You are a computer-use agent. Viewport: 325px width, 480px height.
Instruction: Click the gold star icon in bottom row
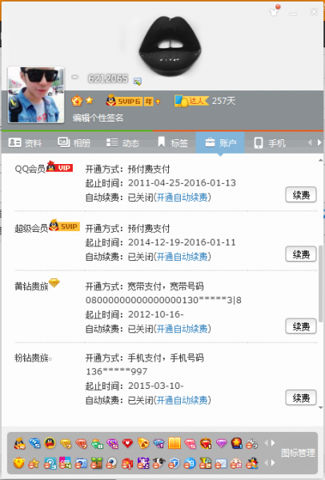[34, 463]
